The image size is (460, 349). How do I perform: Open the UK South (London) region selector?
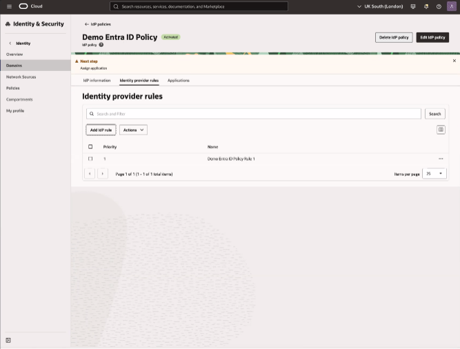[x=379, y=6]
